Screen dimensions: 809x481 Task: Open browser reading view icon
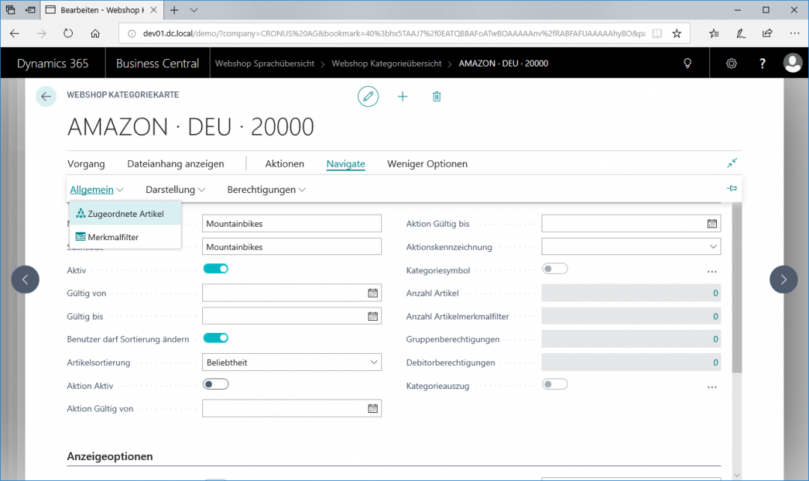pos(657,34)
